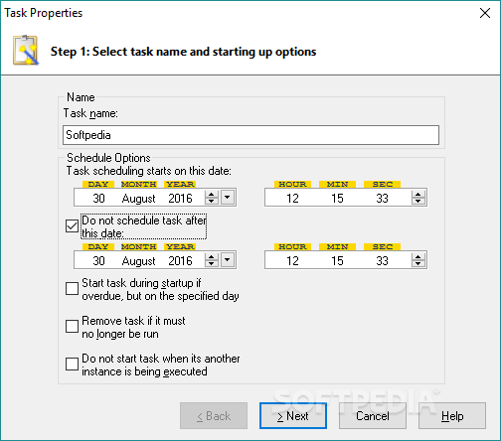Increase start time with spinner up arrow
The image size is (501, 441).
418,194
